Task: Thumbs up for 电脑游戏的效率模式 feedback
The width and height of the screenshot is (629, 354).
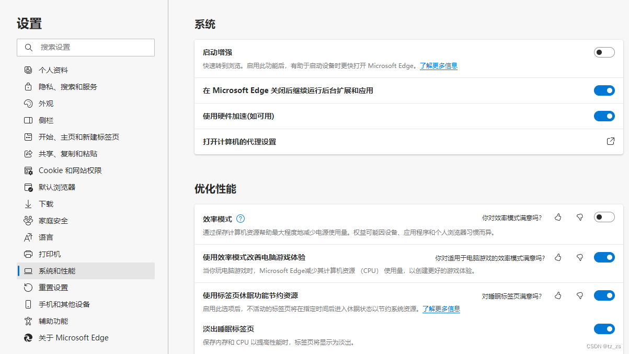Action: [x=558, y=257]
